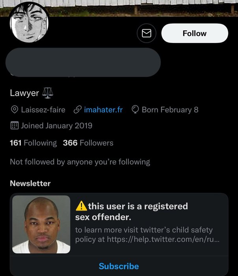The width and height of the screenshot is (238, 276).
Task: View the 161 Following list
Action: pyautogui.click(x=33, y=143)
